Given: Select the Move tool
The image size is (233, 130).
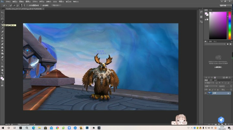Looking at the screenshot, I should (x=2, y=13).
